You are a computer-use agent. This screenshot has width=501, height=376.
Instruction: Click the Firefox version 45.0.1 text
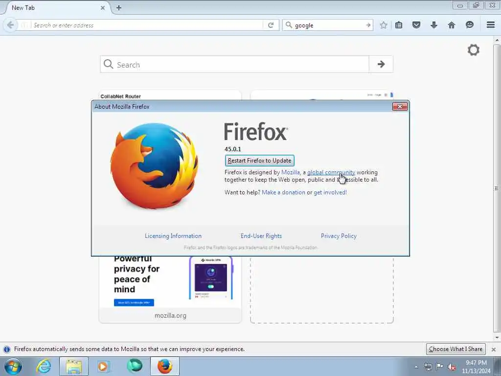coord(232,149)
